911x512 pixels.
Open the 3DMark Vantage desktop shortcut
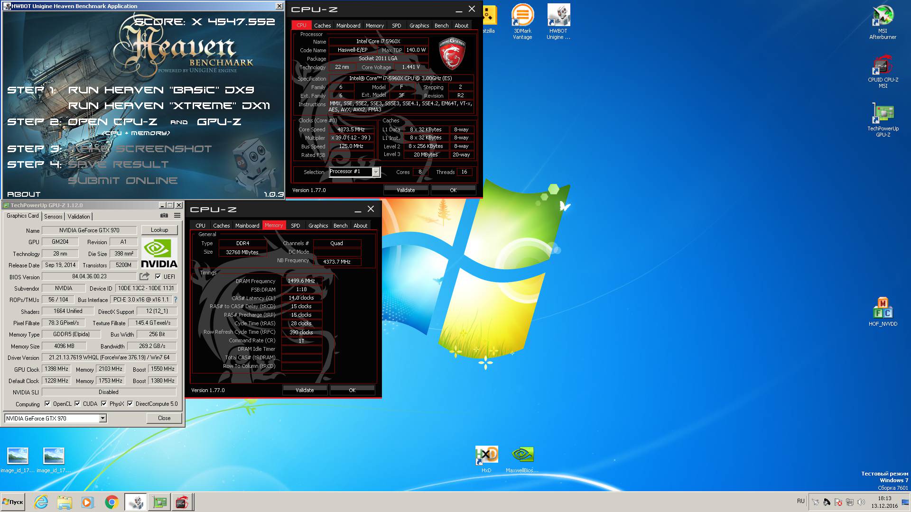[x=522, y=21]
